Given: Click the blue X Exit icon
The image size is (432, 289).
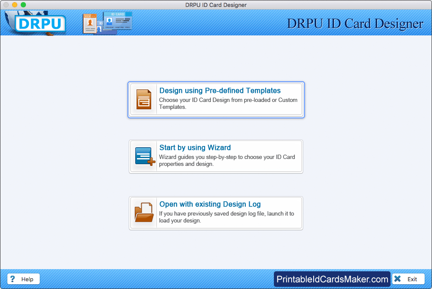Looking at the screenshot, I should (397, 279).
